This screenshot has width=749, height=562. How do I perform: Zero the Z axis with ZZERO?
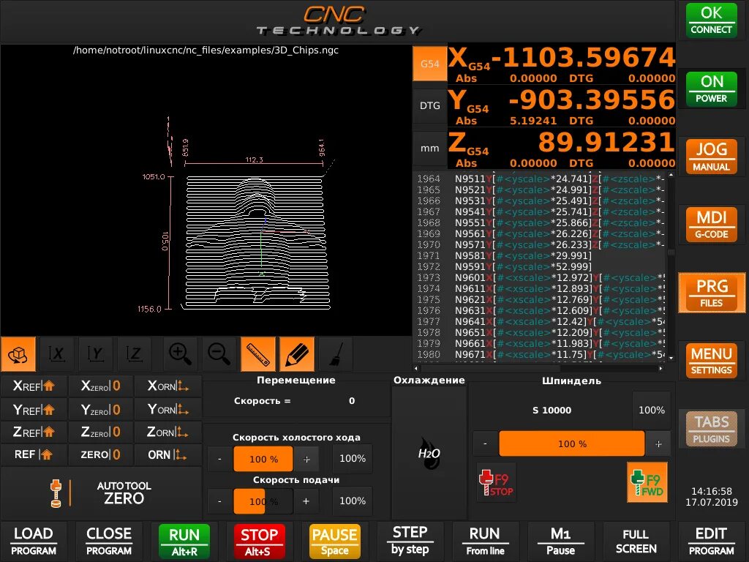(100, 432)
